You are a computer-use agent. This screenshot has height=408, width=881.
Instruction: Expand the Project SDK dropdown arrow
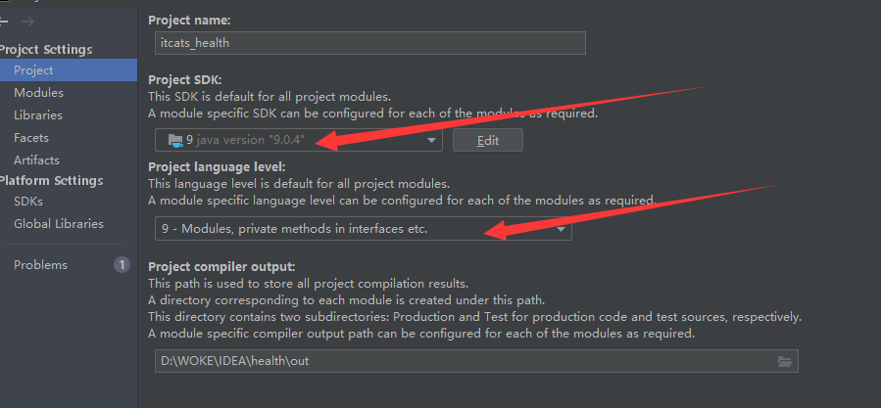pos(431,141)
